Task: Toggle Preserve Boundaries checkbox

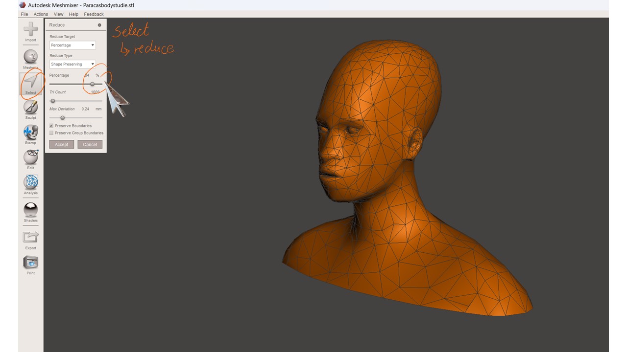Action: tap(51, 126)
